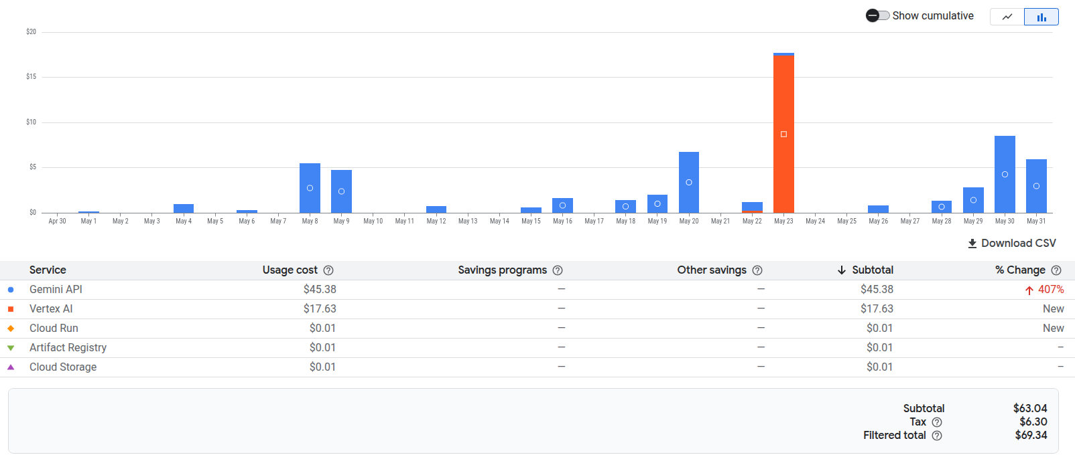The image size is (1075, 459).
Task: Click the May 4 blue bar
Action: (184, 209)
